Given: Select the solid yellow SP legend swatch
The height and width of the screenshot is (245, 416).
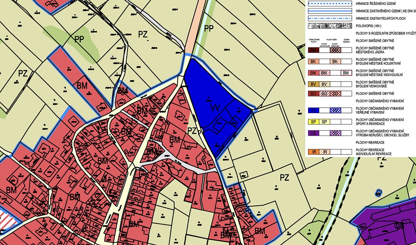Looking at the screenshot, I should (313, 122).
